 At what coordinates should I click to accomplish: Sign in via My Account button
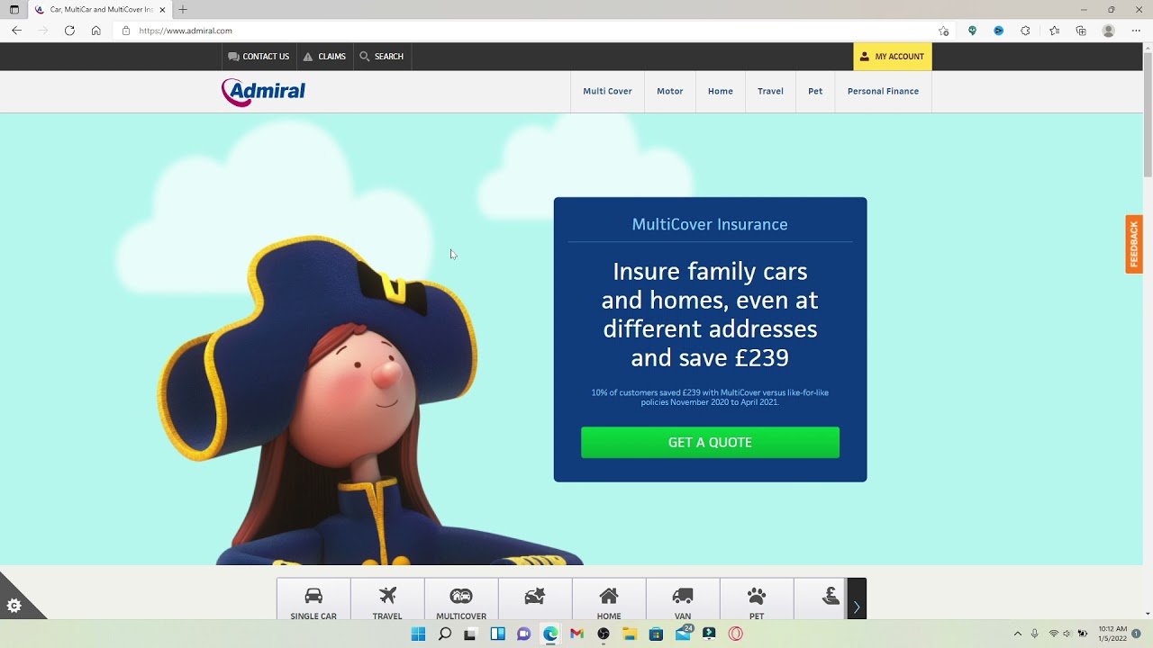[893, 56]
